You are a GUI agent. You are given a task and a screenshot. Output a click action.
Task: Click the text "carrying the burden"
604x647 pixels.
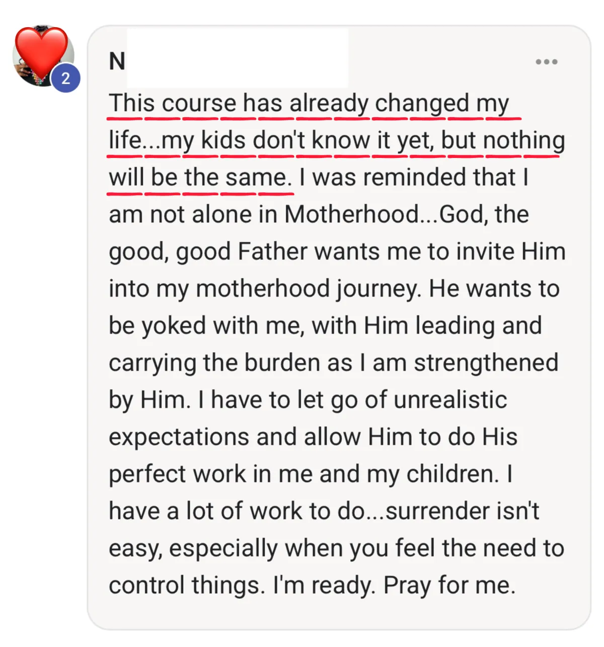218,363
